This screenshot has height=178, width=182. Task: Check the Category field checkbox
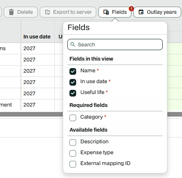[x=73, y=118]
